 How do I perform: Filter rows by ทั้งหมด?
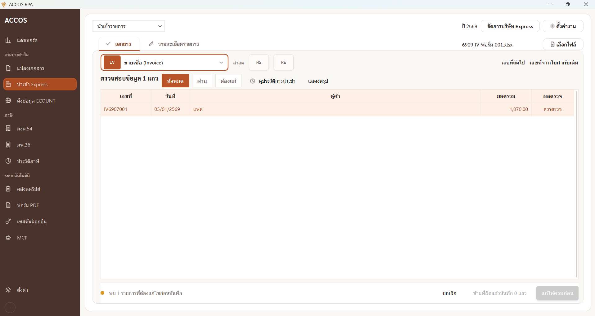click(175, 81)
